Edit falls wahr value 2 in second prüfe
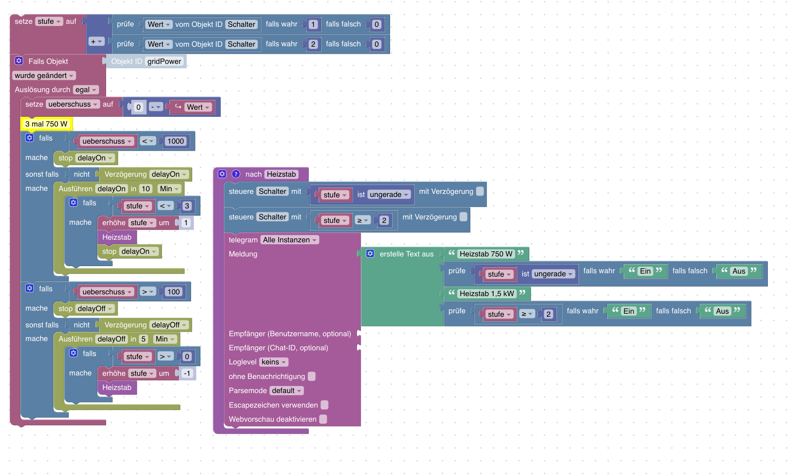The height and width of the screenshot is (475, 789). point(313,44)
